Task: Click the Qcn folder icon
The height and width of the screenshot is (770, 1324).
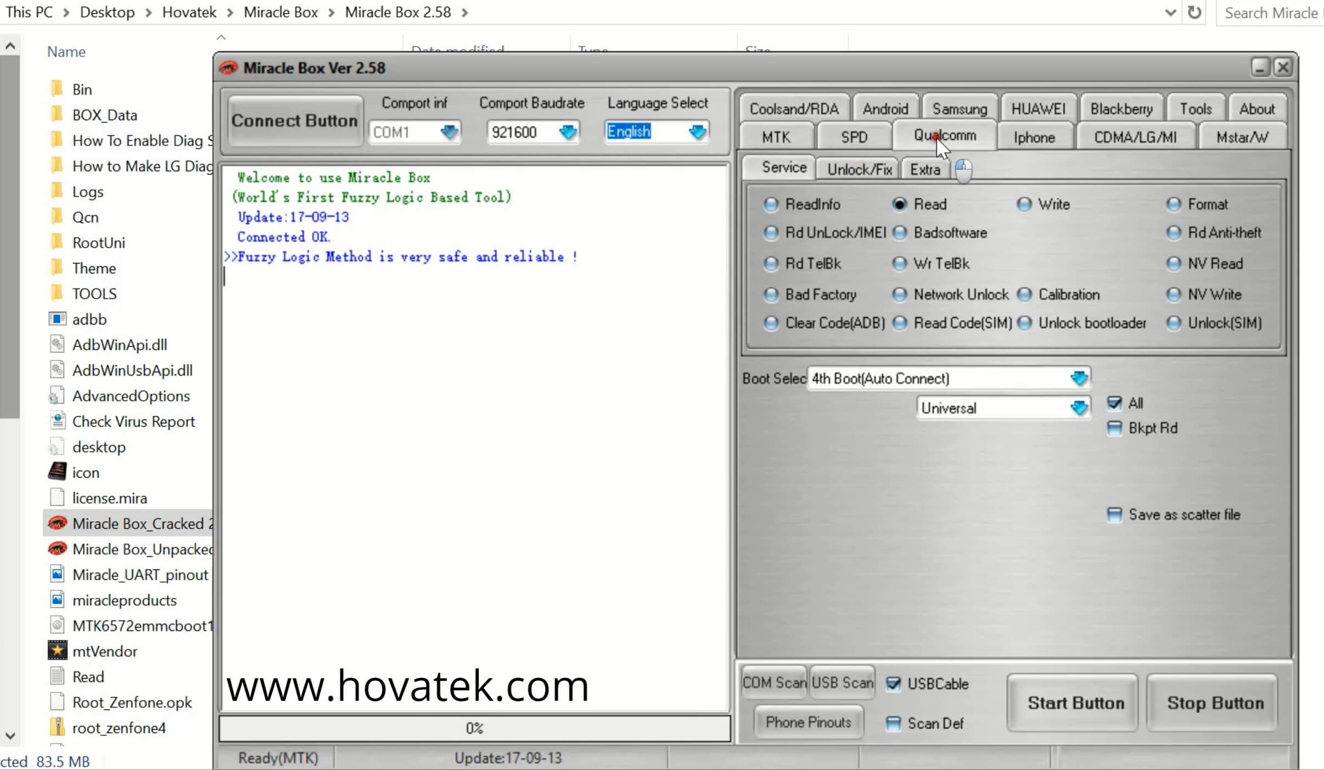Action: 57,216
